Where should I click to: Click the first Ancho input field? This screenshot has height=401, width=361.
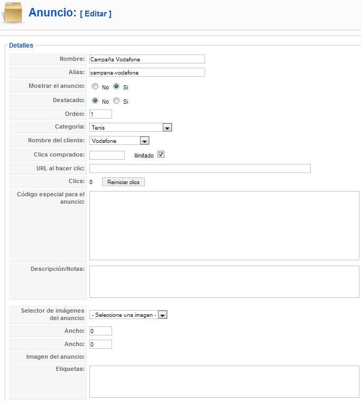tap(100, 331)
